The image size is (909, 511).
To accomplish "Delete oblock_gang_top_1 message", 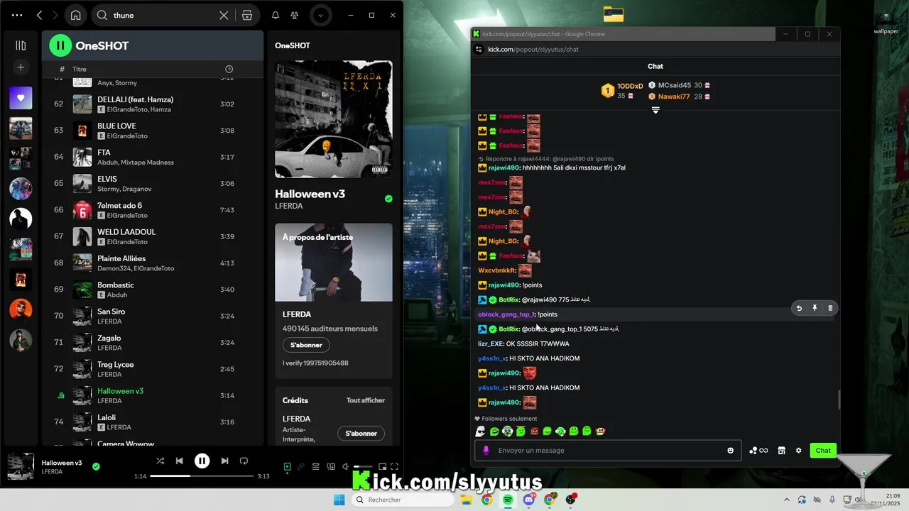I will click(x=830, y=308).
